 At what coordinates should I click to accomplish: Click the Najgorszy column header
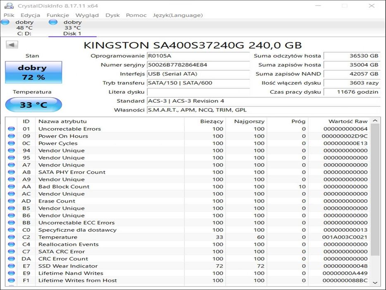click(x=246, y=121)
